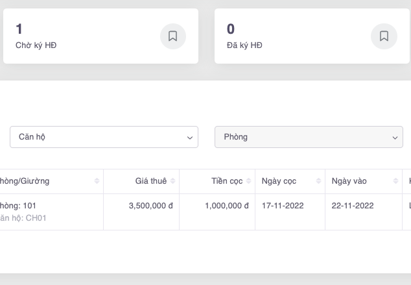The width and height of the screenshot is (411, 285).
Task: Select the row cell Phòng: 101
Action: [18, 206]
